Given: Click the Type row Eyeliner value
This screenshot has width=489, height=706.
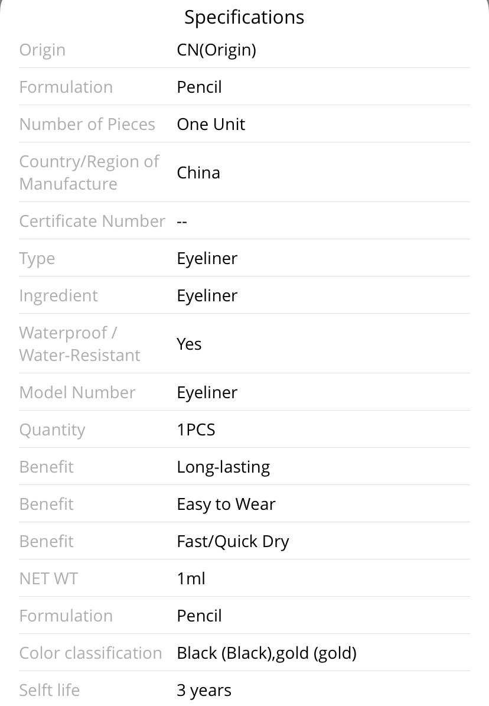Looking at the screenshot, I should point(207,259).
